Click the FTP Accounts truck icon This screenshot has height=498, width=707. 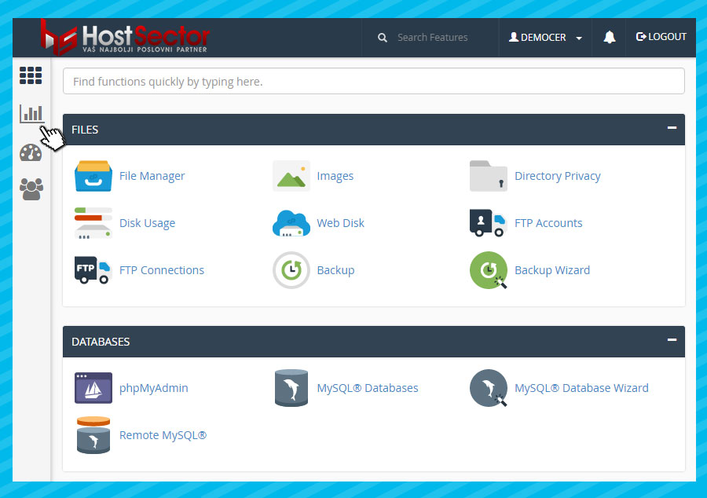(489, 223)
